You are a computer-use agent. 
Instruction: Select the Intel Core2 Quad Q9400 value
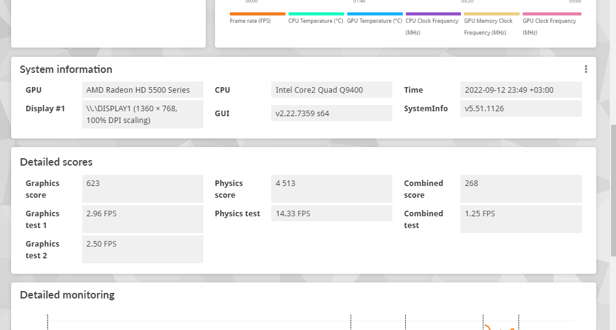(332, 90)
